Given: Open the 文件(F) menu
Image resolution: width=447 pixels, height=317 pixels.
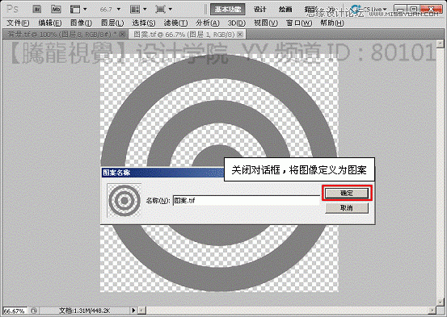Looking at the screenshot, I should point(18,23).
